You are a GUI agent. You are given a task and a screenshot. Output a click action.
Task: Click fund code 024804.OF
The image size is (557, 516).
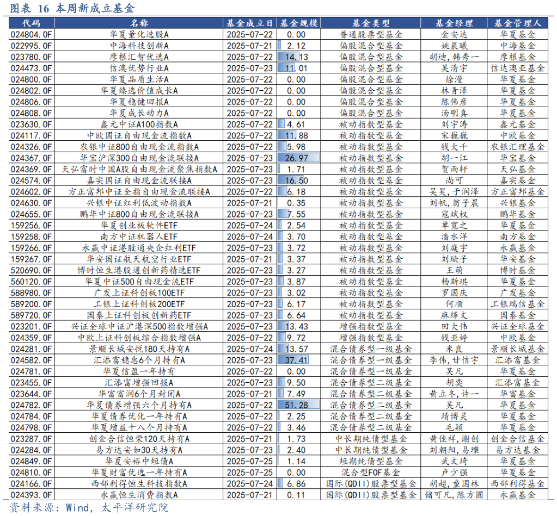[x=31, y=34]
